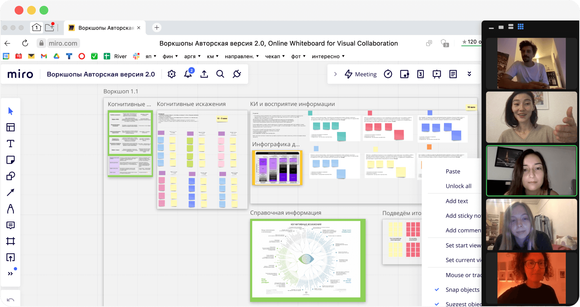Pick the Sticky note tool
Image resolution: width=580 pixels, height=307 pixels.
tap(11, 160)
